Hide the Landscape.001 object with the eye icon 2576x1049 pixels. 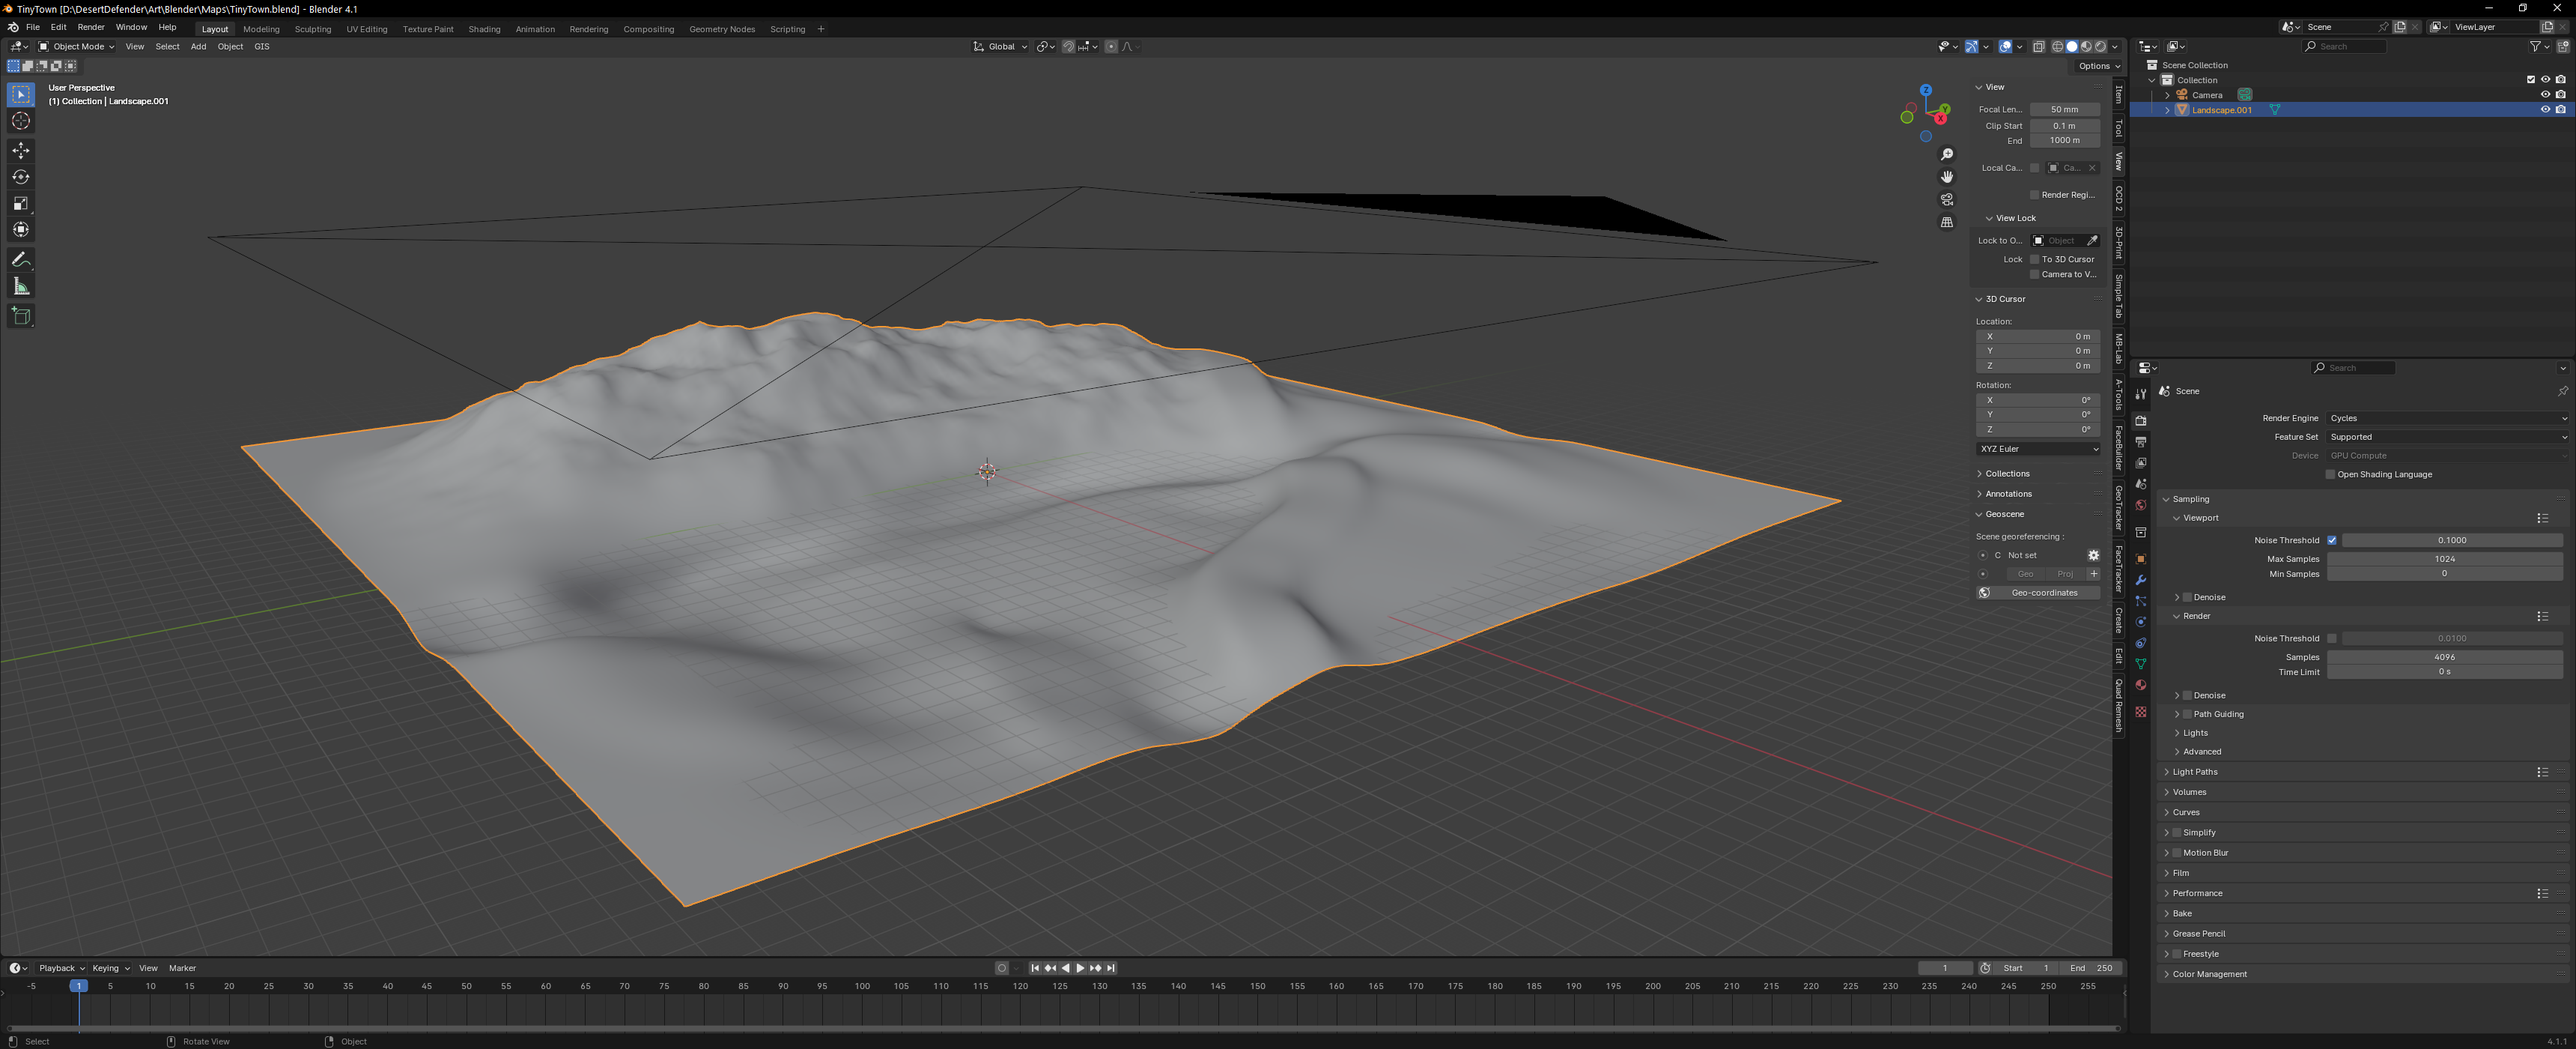click(x=2545, y=110)
